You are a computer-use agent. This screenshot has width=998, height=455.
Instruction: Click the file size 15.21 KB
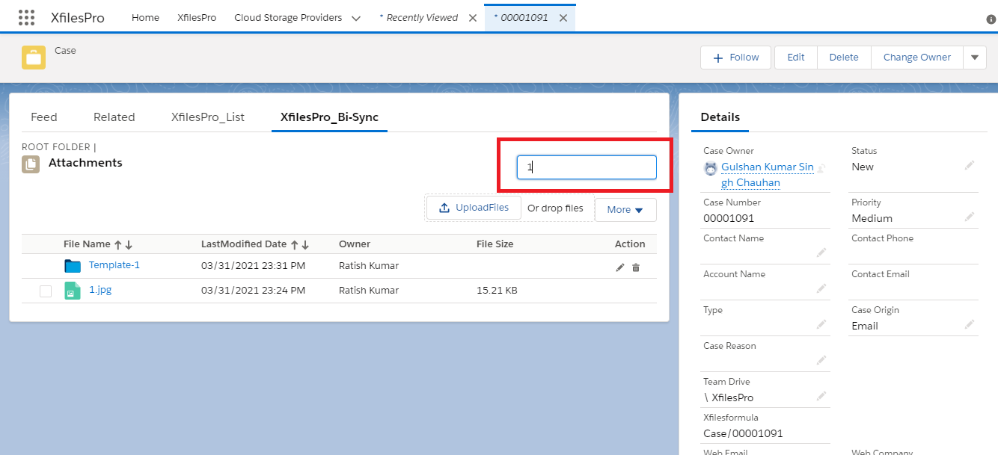[x=497, y=291]
